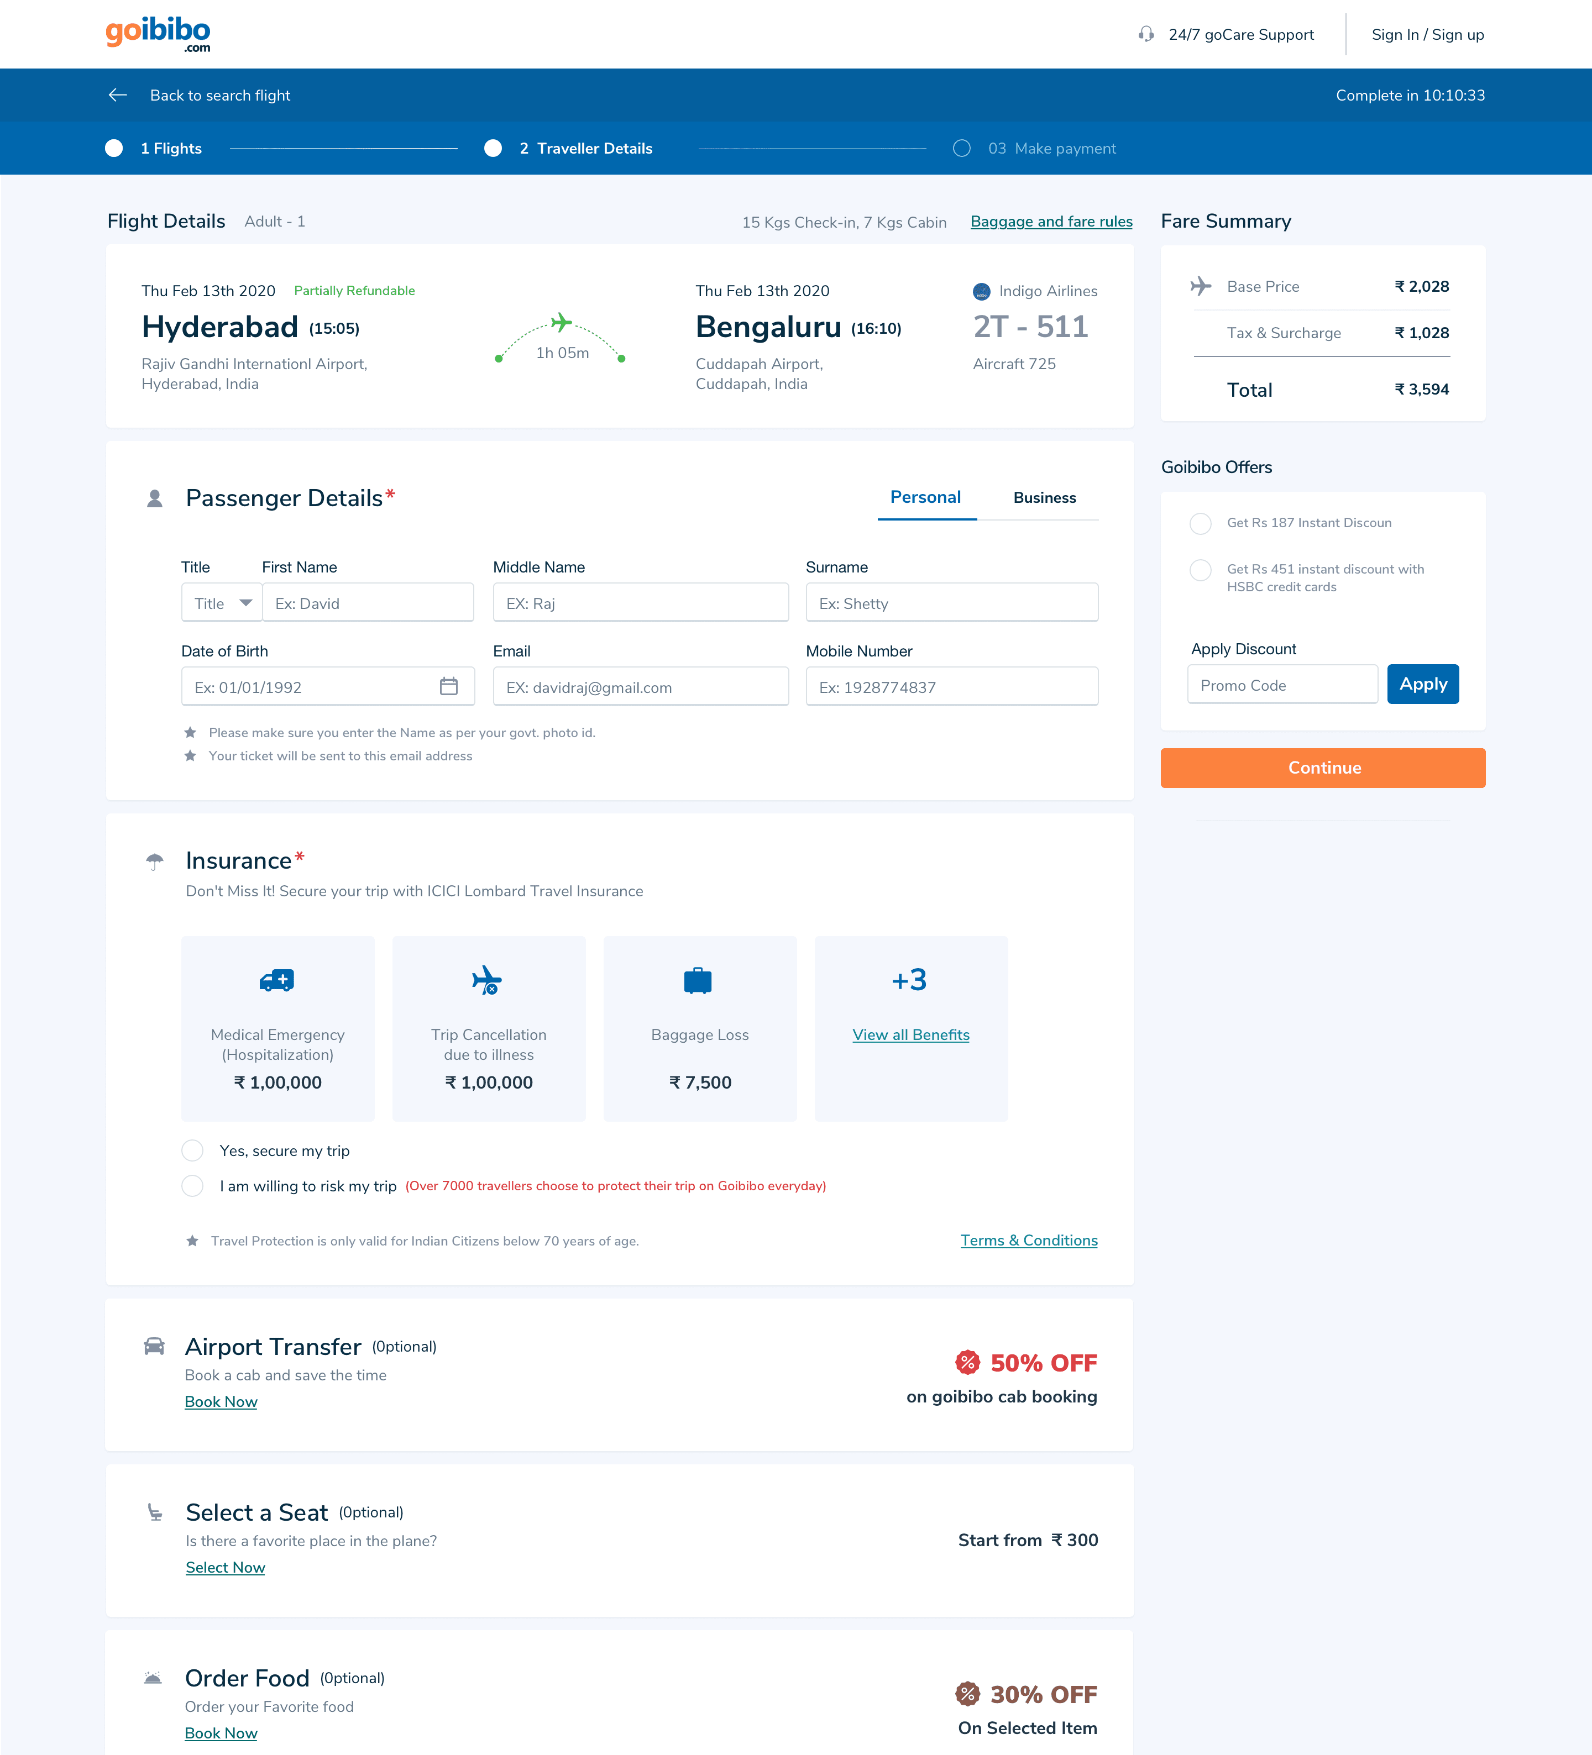Click Book Now under Order Food
This screenshot has width=1592, height=1755.
pyautogui.click(x=221, y=1732)
